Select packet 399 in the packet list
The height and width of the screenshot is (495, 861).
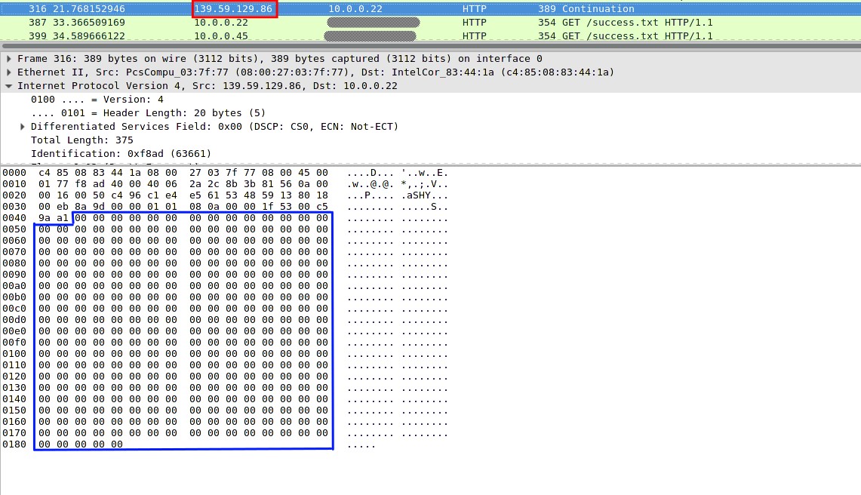click(x=151, y=35)
